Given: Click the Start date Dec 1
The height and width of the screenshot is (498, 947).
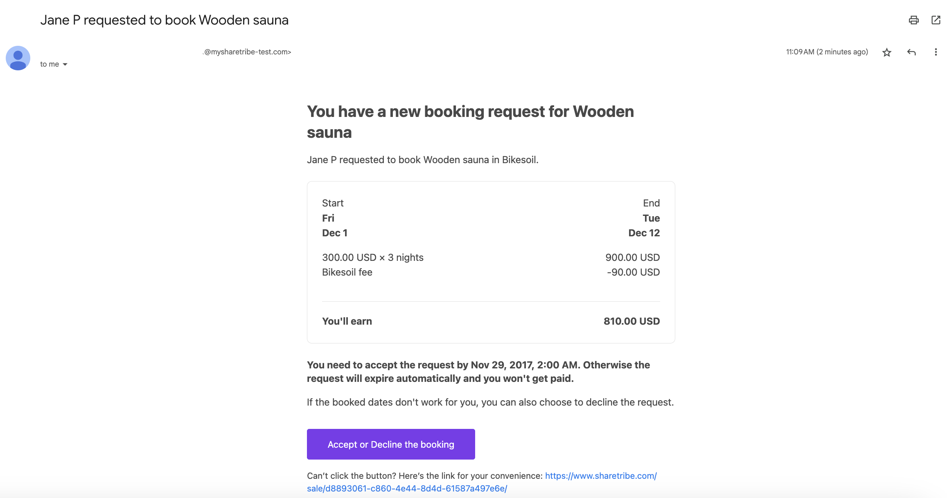Looking at the screenshot, I should [x=334, y=233].
